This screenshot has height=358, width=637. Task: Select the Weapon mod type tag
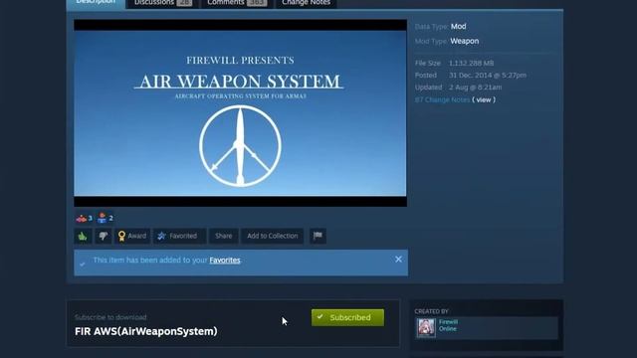click(465, 41)
